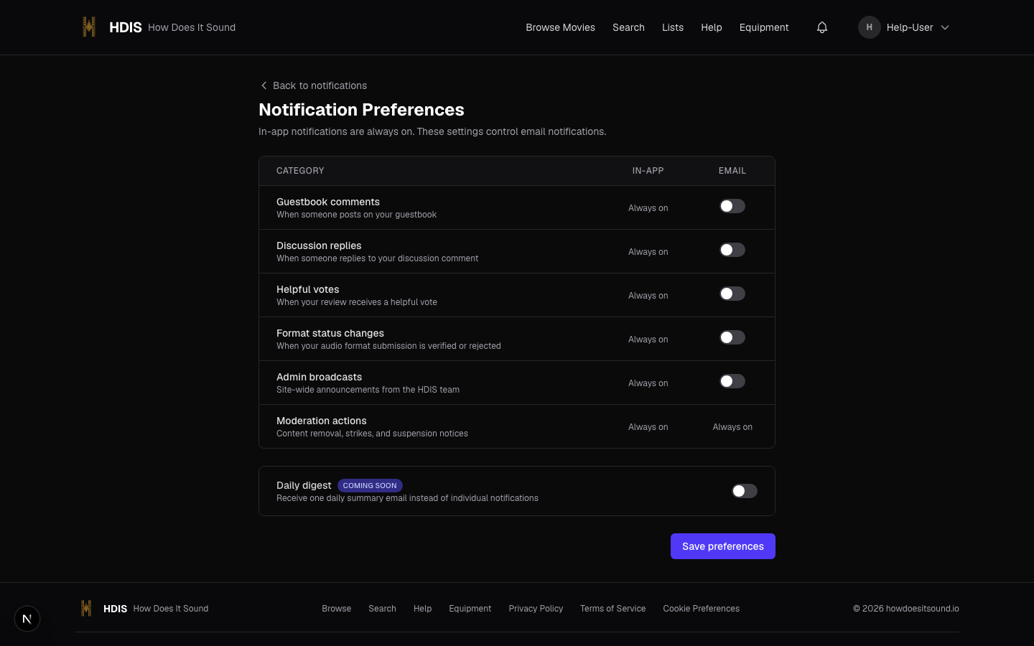The width and height of the screenshot is (1034, 646).
Task: Open Privacy Policy footer link
Action: tap(536, 609)
